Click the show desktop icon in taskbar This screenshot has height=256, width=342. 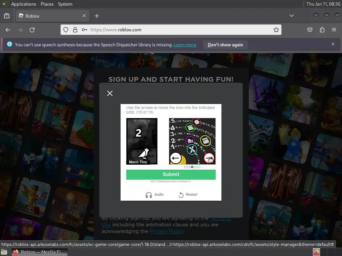click(4, 252)
